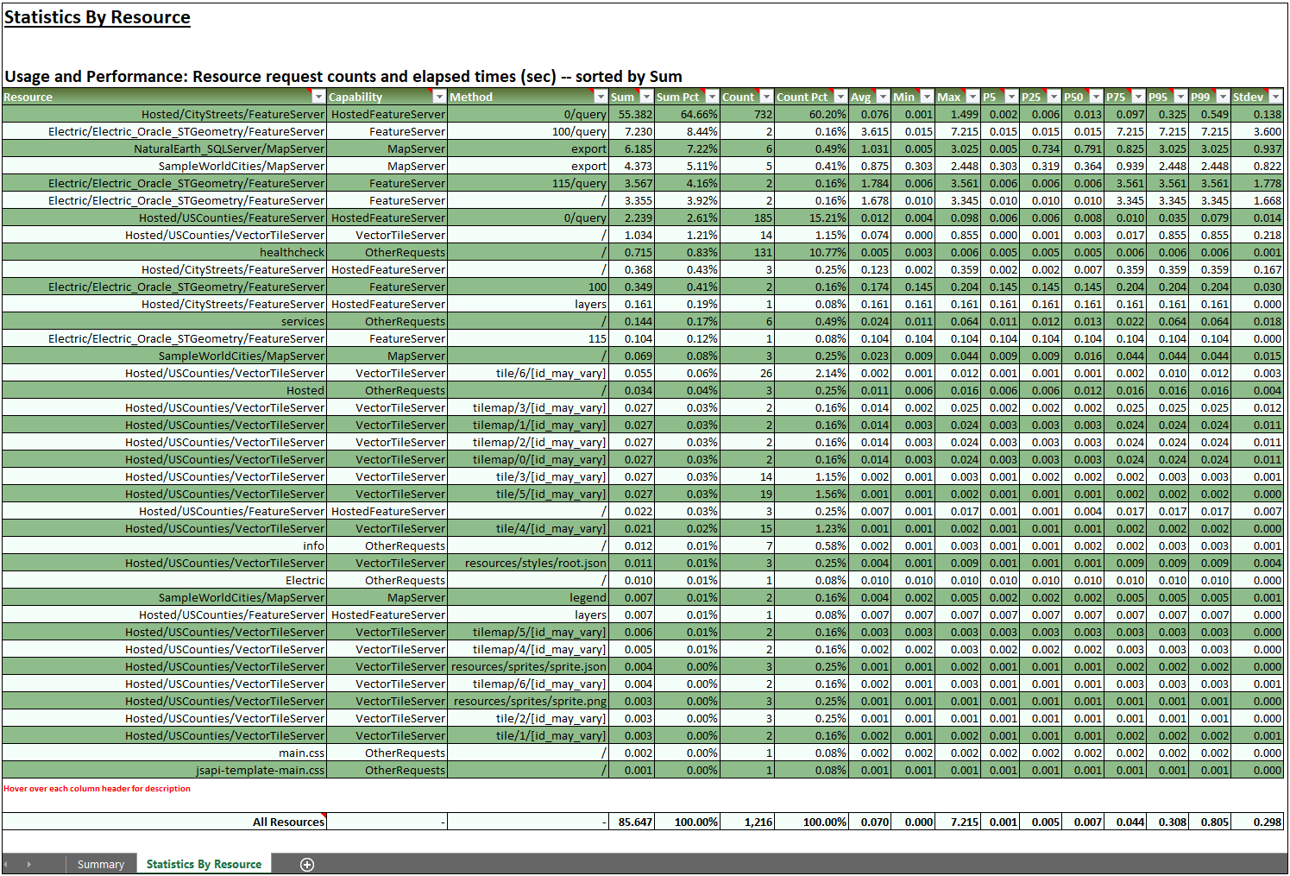Image resolution: width=1290 pixels, height=876 pixels.
Task: Open the Count Pct column filter dropdown
Action: tap(840, 97)
